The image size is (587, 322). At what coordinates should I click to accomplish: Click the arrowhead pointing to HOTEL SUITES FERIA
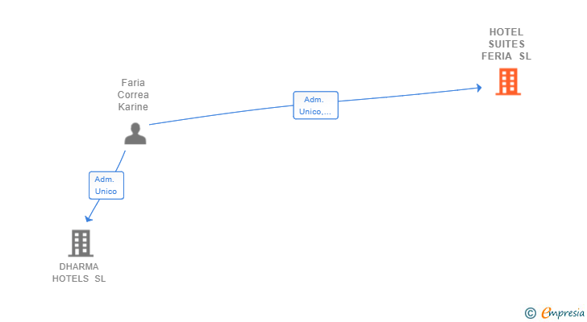tap(479, 88)
